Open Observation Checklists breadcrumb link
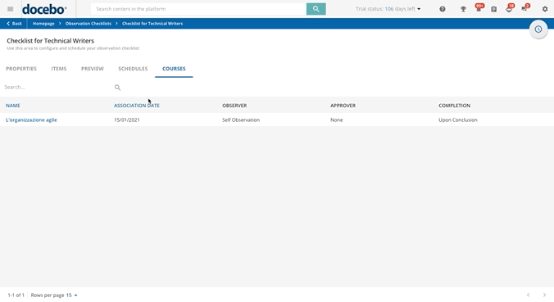The height and width of the screenshot is (302, 554). click(x=89, y=24)
